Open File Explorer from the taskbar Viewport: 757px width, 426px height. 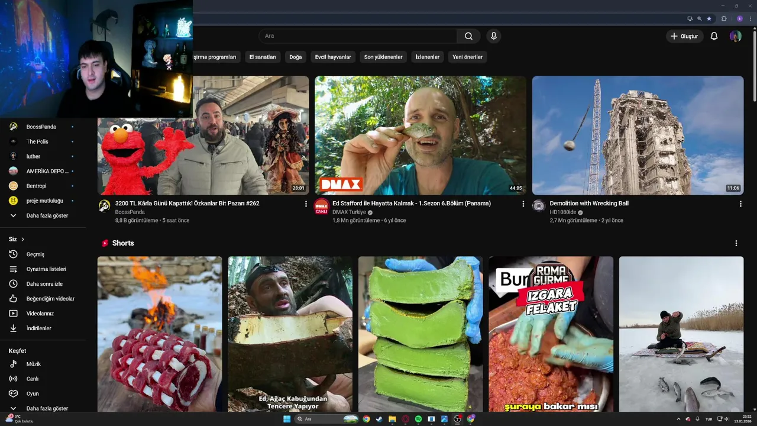(392, 419)
